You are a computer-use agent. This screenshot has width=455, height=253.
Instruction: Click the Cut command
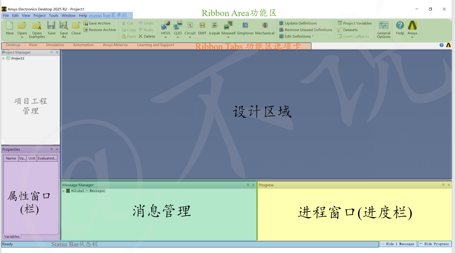[127, 23]
